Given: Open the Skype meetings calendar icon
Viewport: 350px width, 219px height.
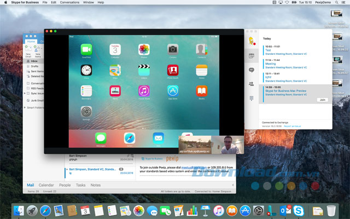Looking at the screenshot, I should coord(252,56).
